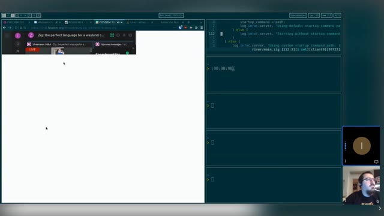Switch to workspace tag 2 in status bar
Screen dimensions: 384x216
pos(8,16)
